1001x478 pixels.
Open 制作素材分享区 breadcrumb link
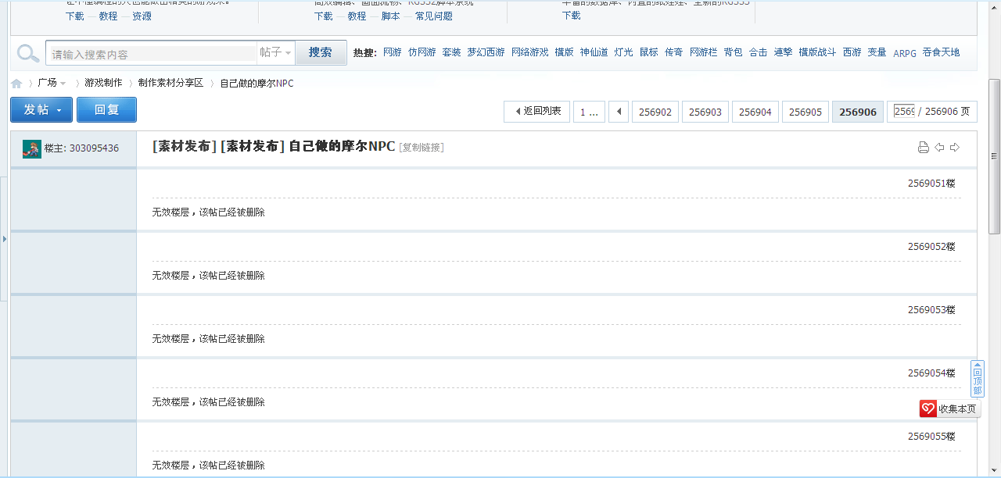coord(171,83)
